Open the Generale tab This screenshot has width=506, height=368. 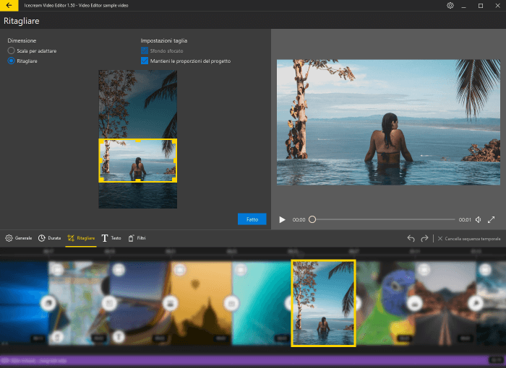(19, 238)
